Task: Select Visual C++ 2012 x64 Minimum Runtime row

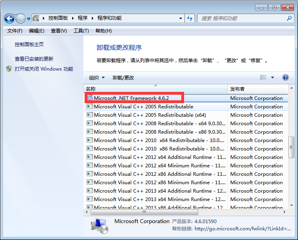Action: [186, 166]
